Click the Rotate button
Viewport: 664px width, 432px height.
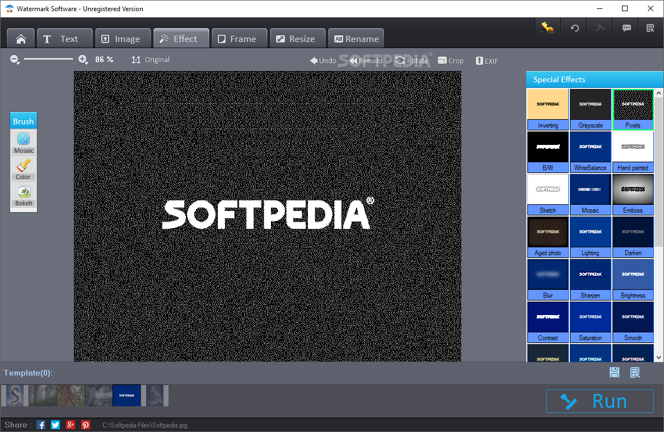[412, 60]
